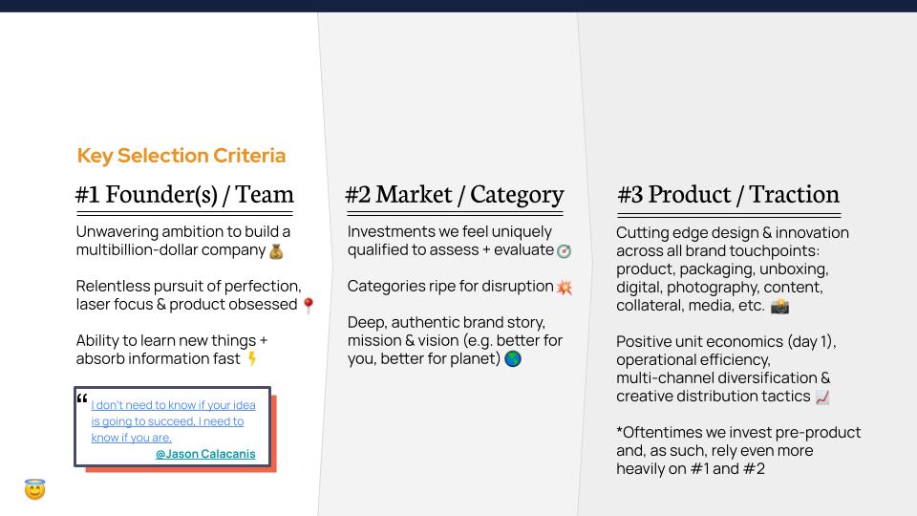
Task: Click the lightning bolt emoji
Action: [x=252, y=359]
